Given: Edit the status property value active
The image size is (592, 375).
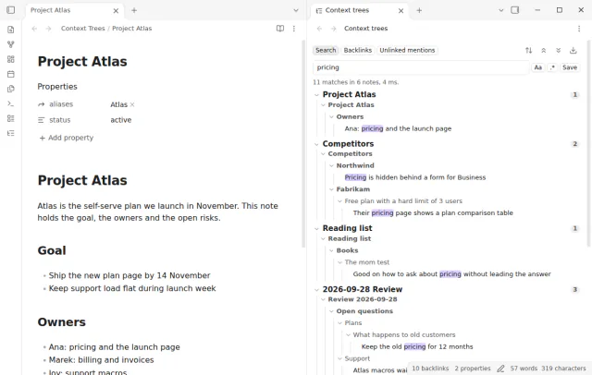Looking at the screenshot, I should (x=121, y=120).
